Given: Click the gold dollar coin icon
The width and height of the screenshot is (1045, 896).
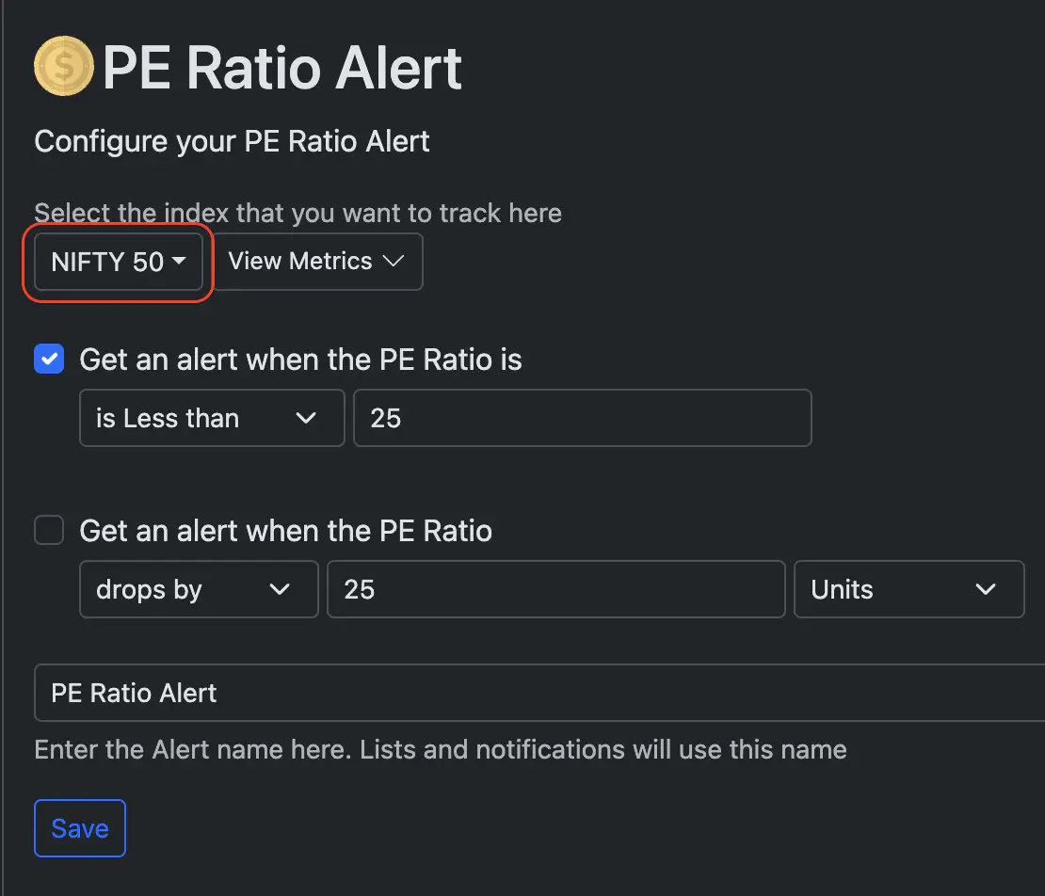Looking at the screenshot, I should pyautogui.click(x=64, y=66).
